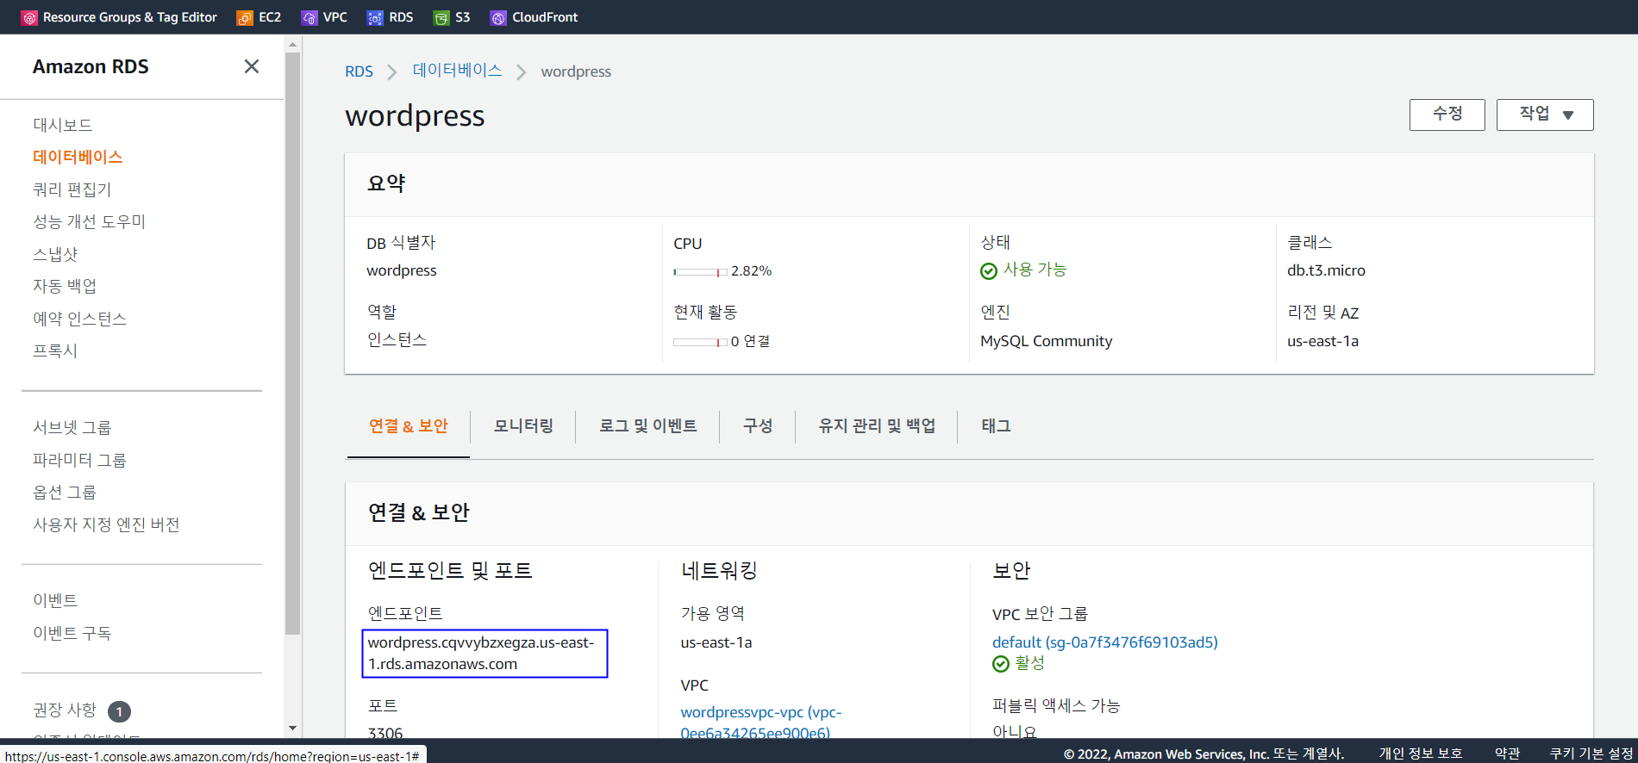Go to 데이터베이스 breadcrumb link
The image size is (1638, 763).
(457, 71)
